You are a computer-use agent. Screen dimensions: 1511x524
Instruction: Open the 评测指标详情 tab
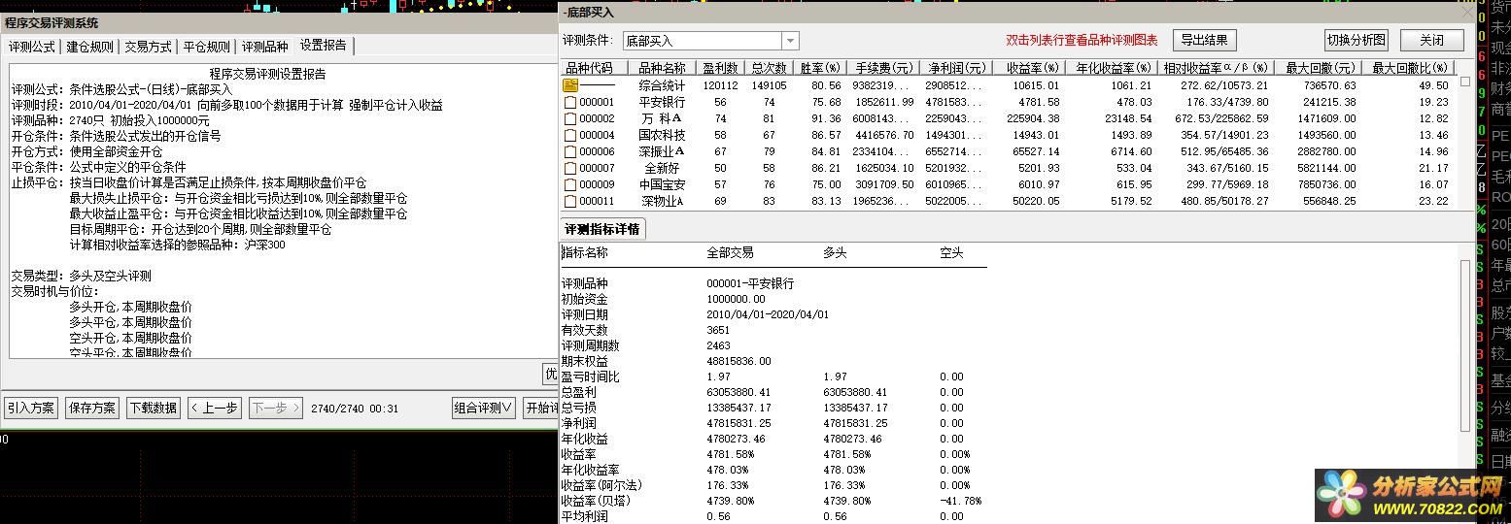[602, 229]
